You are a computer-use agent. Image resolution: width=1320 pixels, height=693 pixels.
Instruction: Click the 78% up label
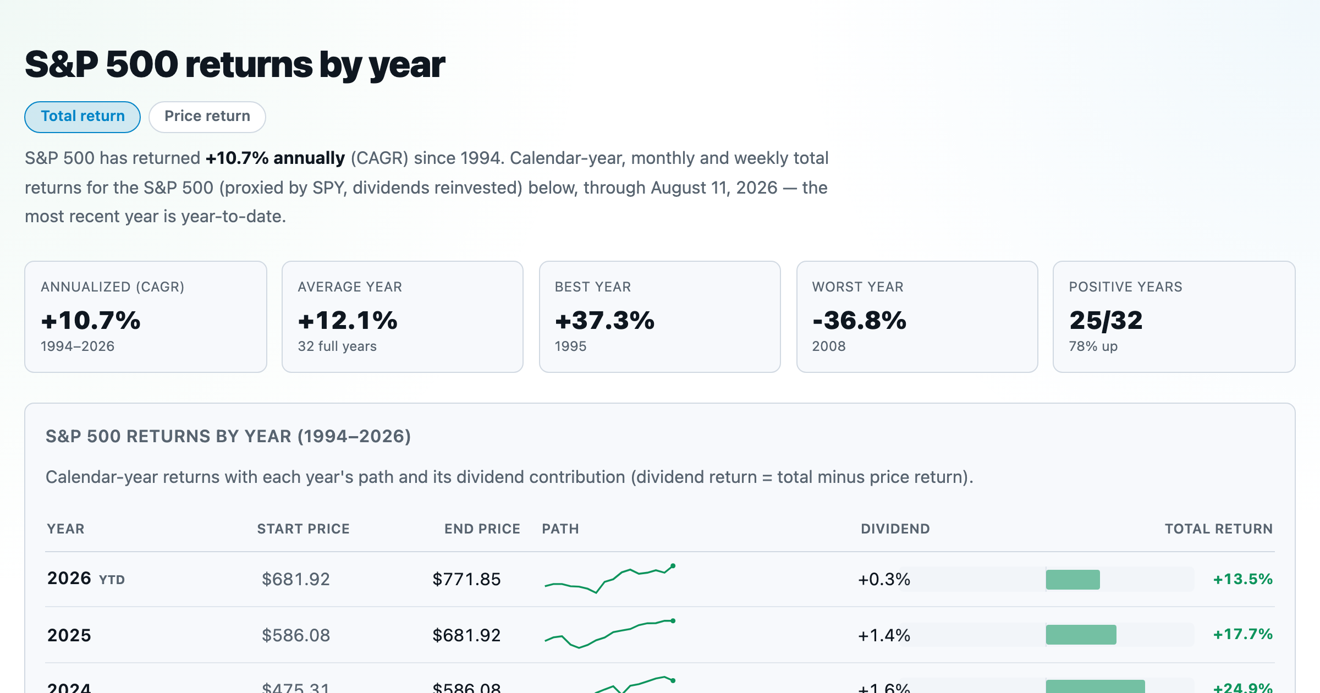[1093, 346]
